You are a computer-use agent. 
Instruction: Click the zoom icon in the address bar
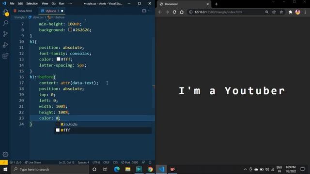click(x=267, y=12)
